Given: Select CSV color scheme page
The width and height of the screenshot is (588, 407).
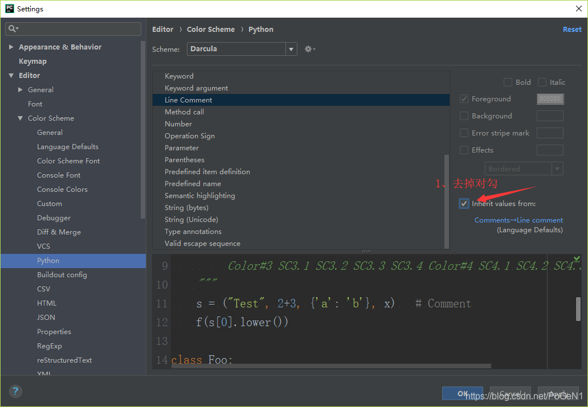Looking at the screenshot, I should coord(43,289).
